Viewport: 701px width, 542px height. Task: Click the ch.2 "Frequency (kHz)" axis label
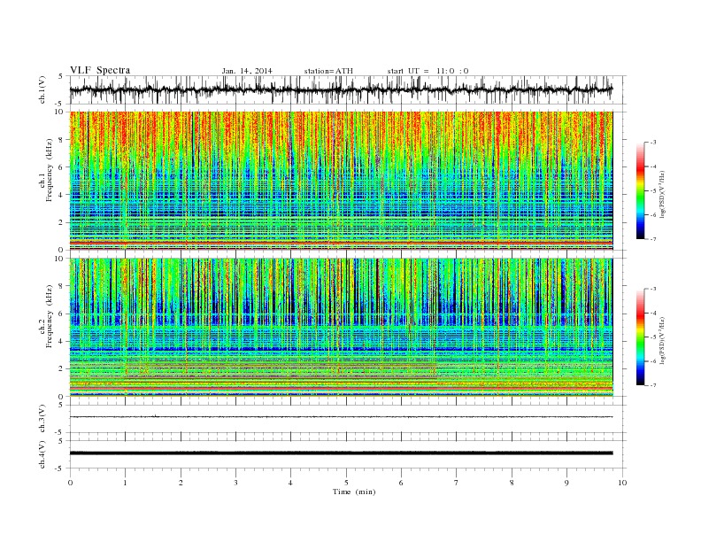pyautogui.click(x=49, y=316)
